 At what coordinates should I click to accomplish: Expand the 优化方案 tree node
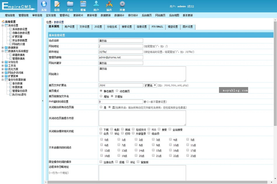coord(3,69)
